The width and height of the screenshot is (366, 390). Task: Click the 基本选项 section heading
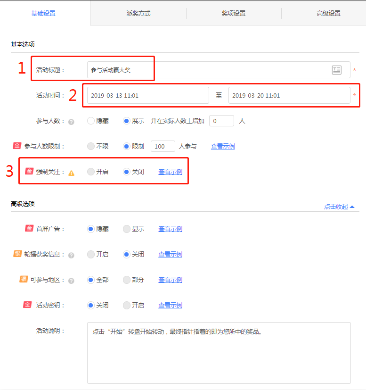point(23,44)
